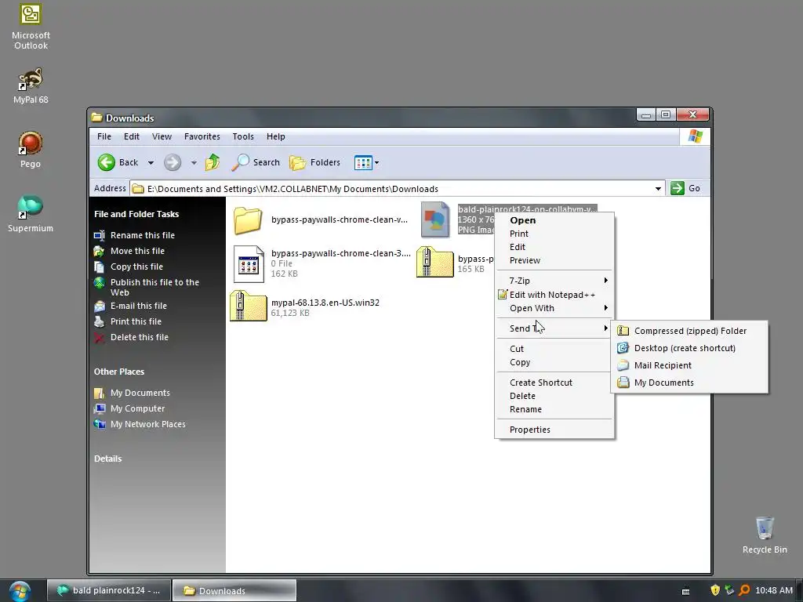Select the Supermium desktop shortcut
The width and height of the screenshot is (803, 602).
[31, 213]
